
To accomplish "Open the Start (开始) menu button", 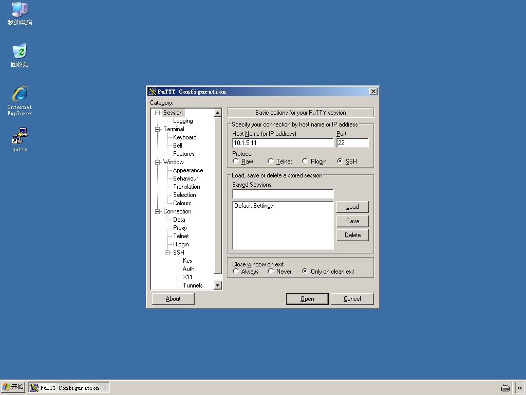I will coord(13,387).
